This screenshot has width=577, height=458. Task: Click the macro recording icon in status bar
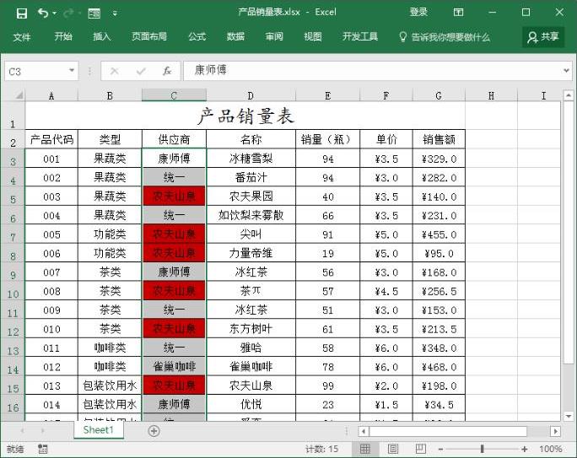click(x=43, y=449)
